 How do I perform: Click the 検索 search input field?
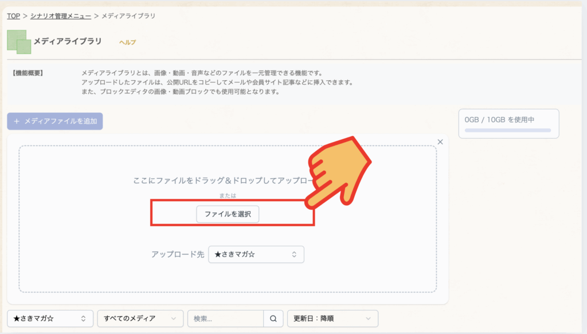pos(225,319)
